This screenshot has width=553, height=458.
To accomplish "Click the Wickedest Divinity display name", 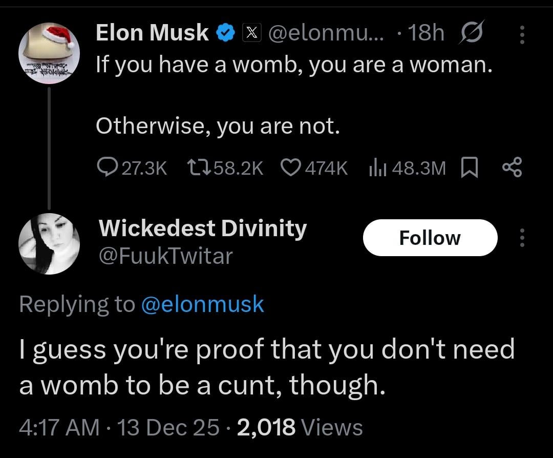I will click(x=202, y=228).
